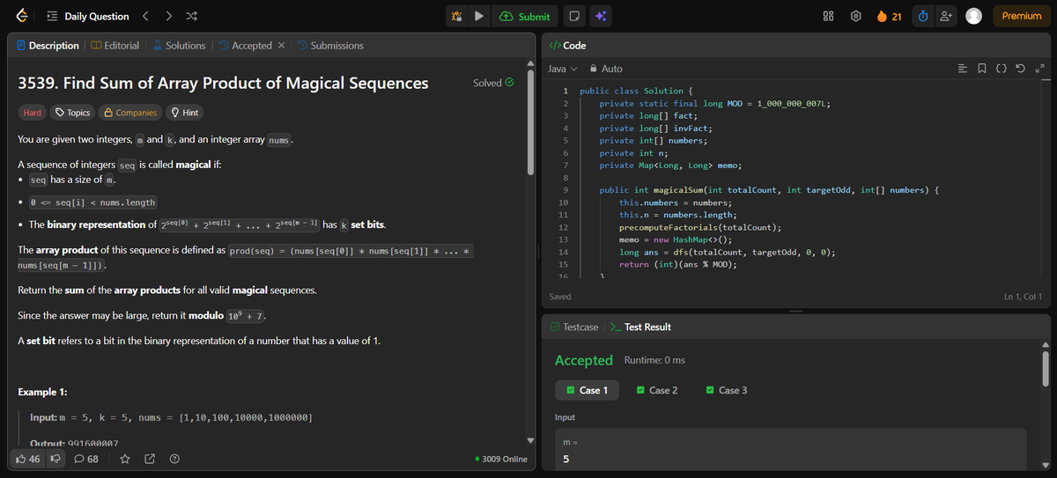The height and width of the screenshot is (478, 1057).
Task: Open the help question mark icon
Action: [174, 459]
